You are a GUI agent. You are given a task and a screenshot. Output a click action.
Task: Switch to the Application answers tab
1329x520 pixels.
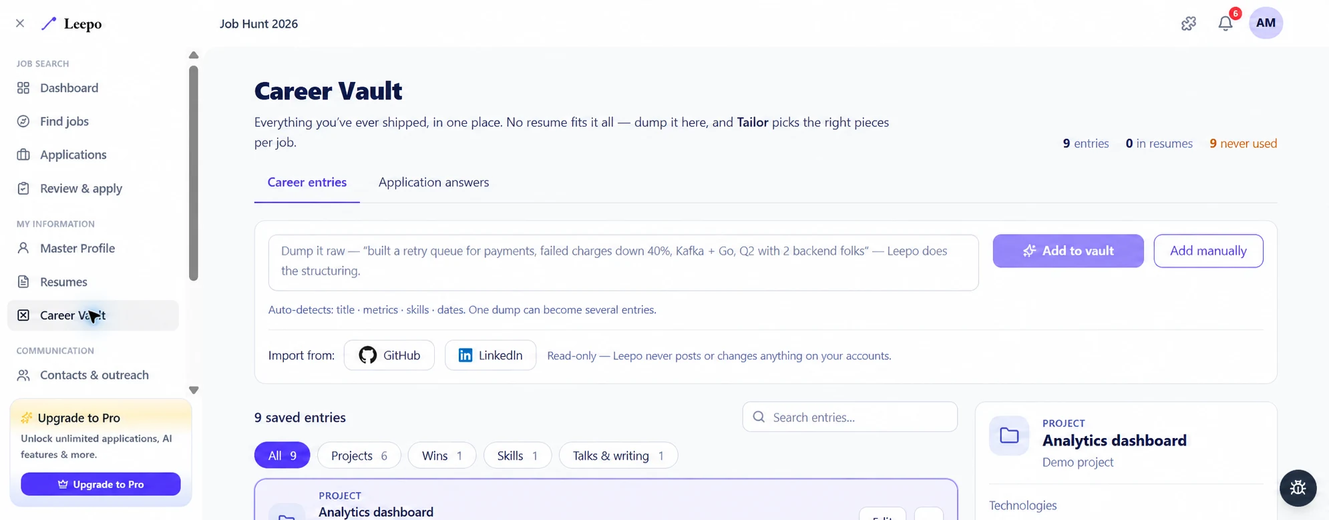click(x=433, y=183)
